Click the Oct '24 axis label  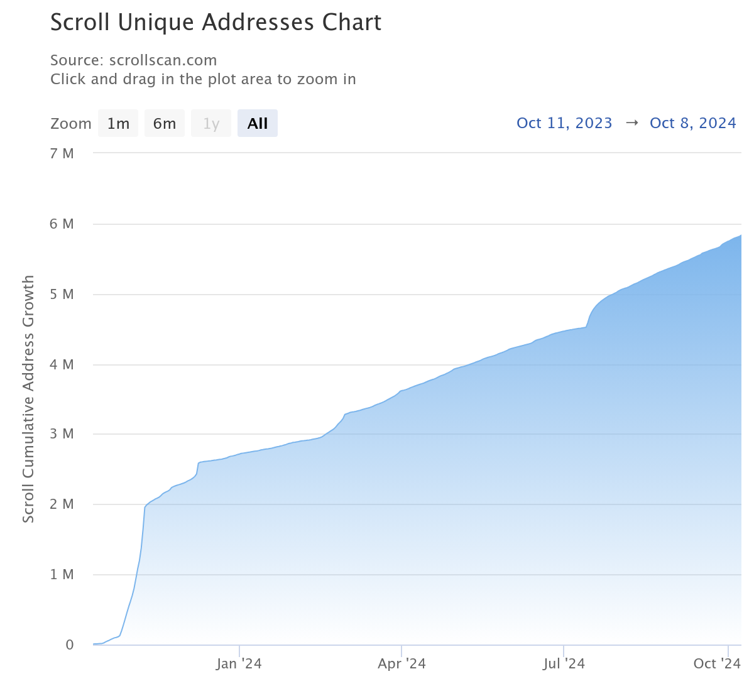click(x=717, y=663)
